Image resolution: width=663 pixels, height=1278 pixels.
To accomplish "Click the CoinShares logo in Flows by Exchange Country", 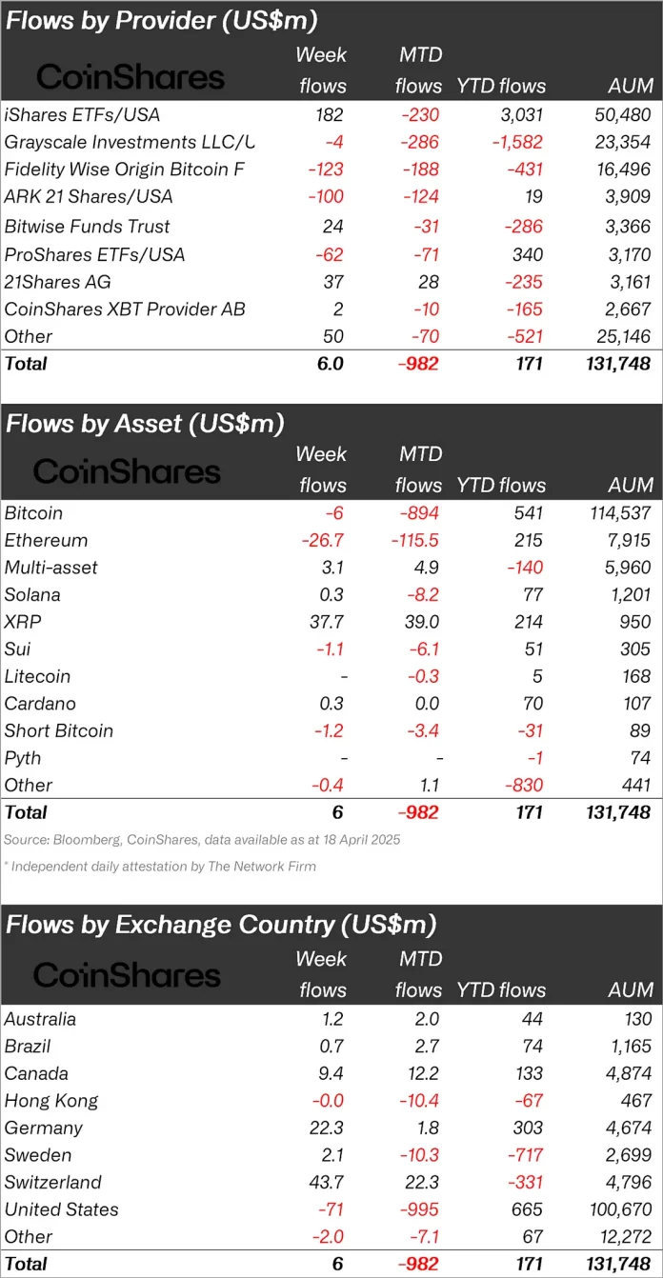I will [127, 975].
